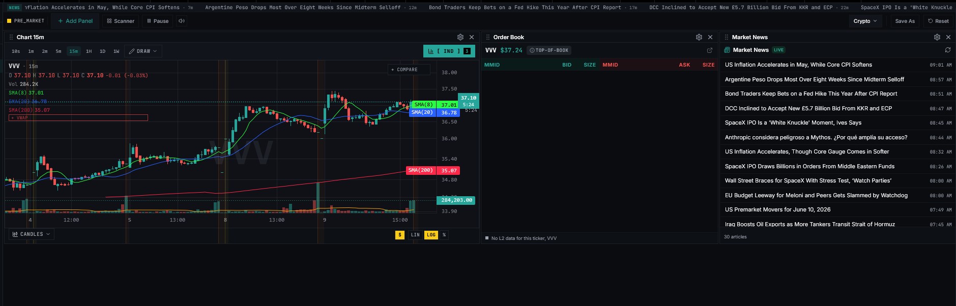956x306 pixels.
Task: Open 'Wall Street Braces for SpaceX' article
Action: tap(838, 180)
